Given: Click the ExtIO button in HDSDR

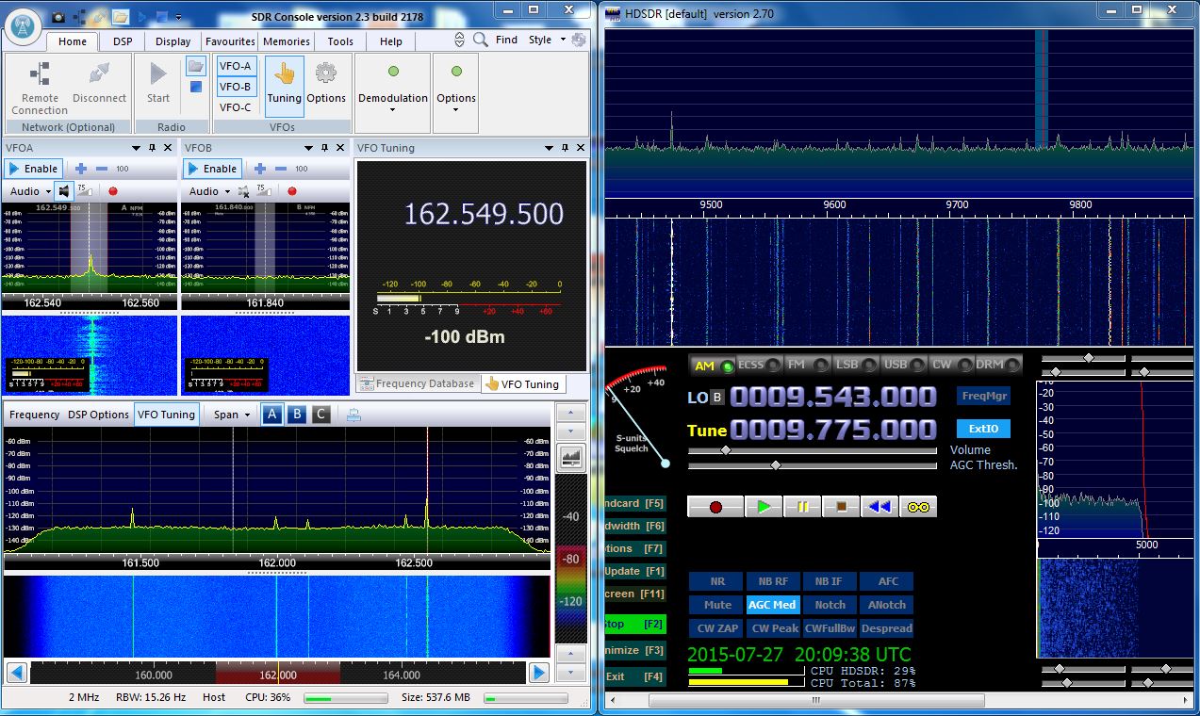Looking at the screenshot, I should click(983, 429).
